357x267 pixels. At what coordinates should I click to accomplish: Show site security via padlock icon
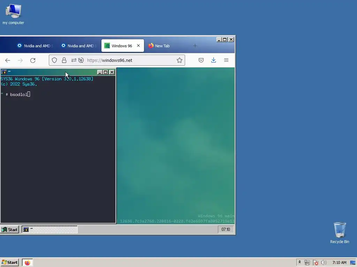click(x=64, y=60)
